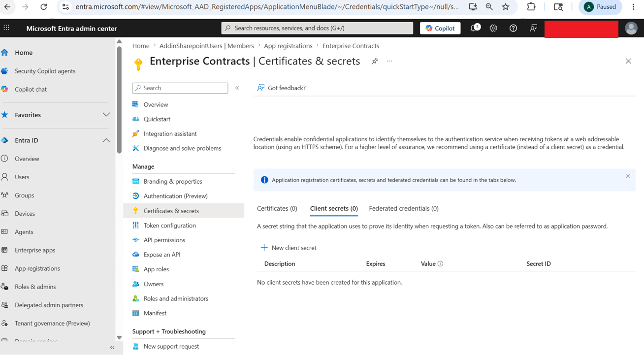Pin the Certificates & secrets blade
Viewport: 644px width, 359px height.
point(375,61)
